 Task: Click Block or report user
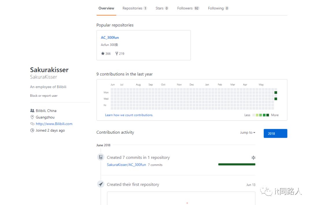click(x=44, y=96)
